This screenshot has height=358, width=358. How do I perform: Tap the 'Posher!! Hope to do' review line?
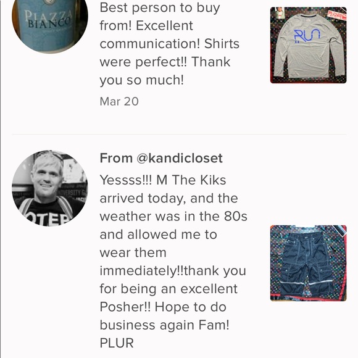point(163,307)
